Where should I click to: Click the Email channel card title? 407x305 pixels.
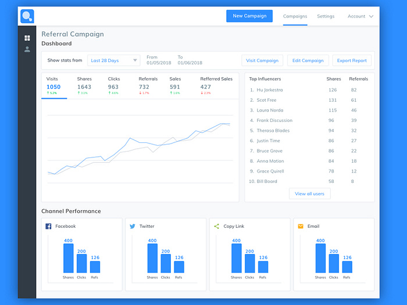click(x=313, y=226)
